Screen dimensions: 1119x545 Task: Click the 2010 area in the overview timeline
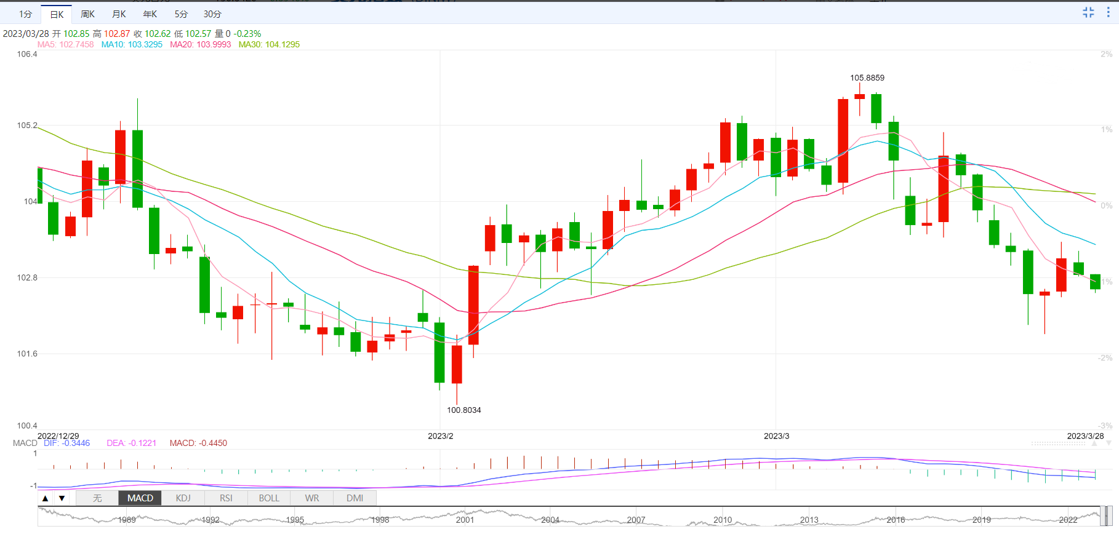pos(723,520)
